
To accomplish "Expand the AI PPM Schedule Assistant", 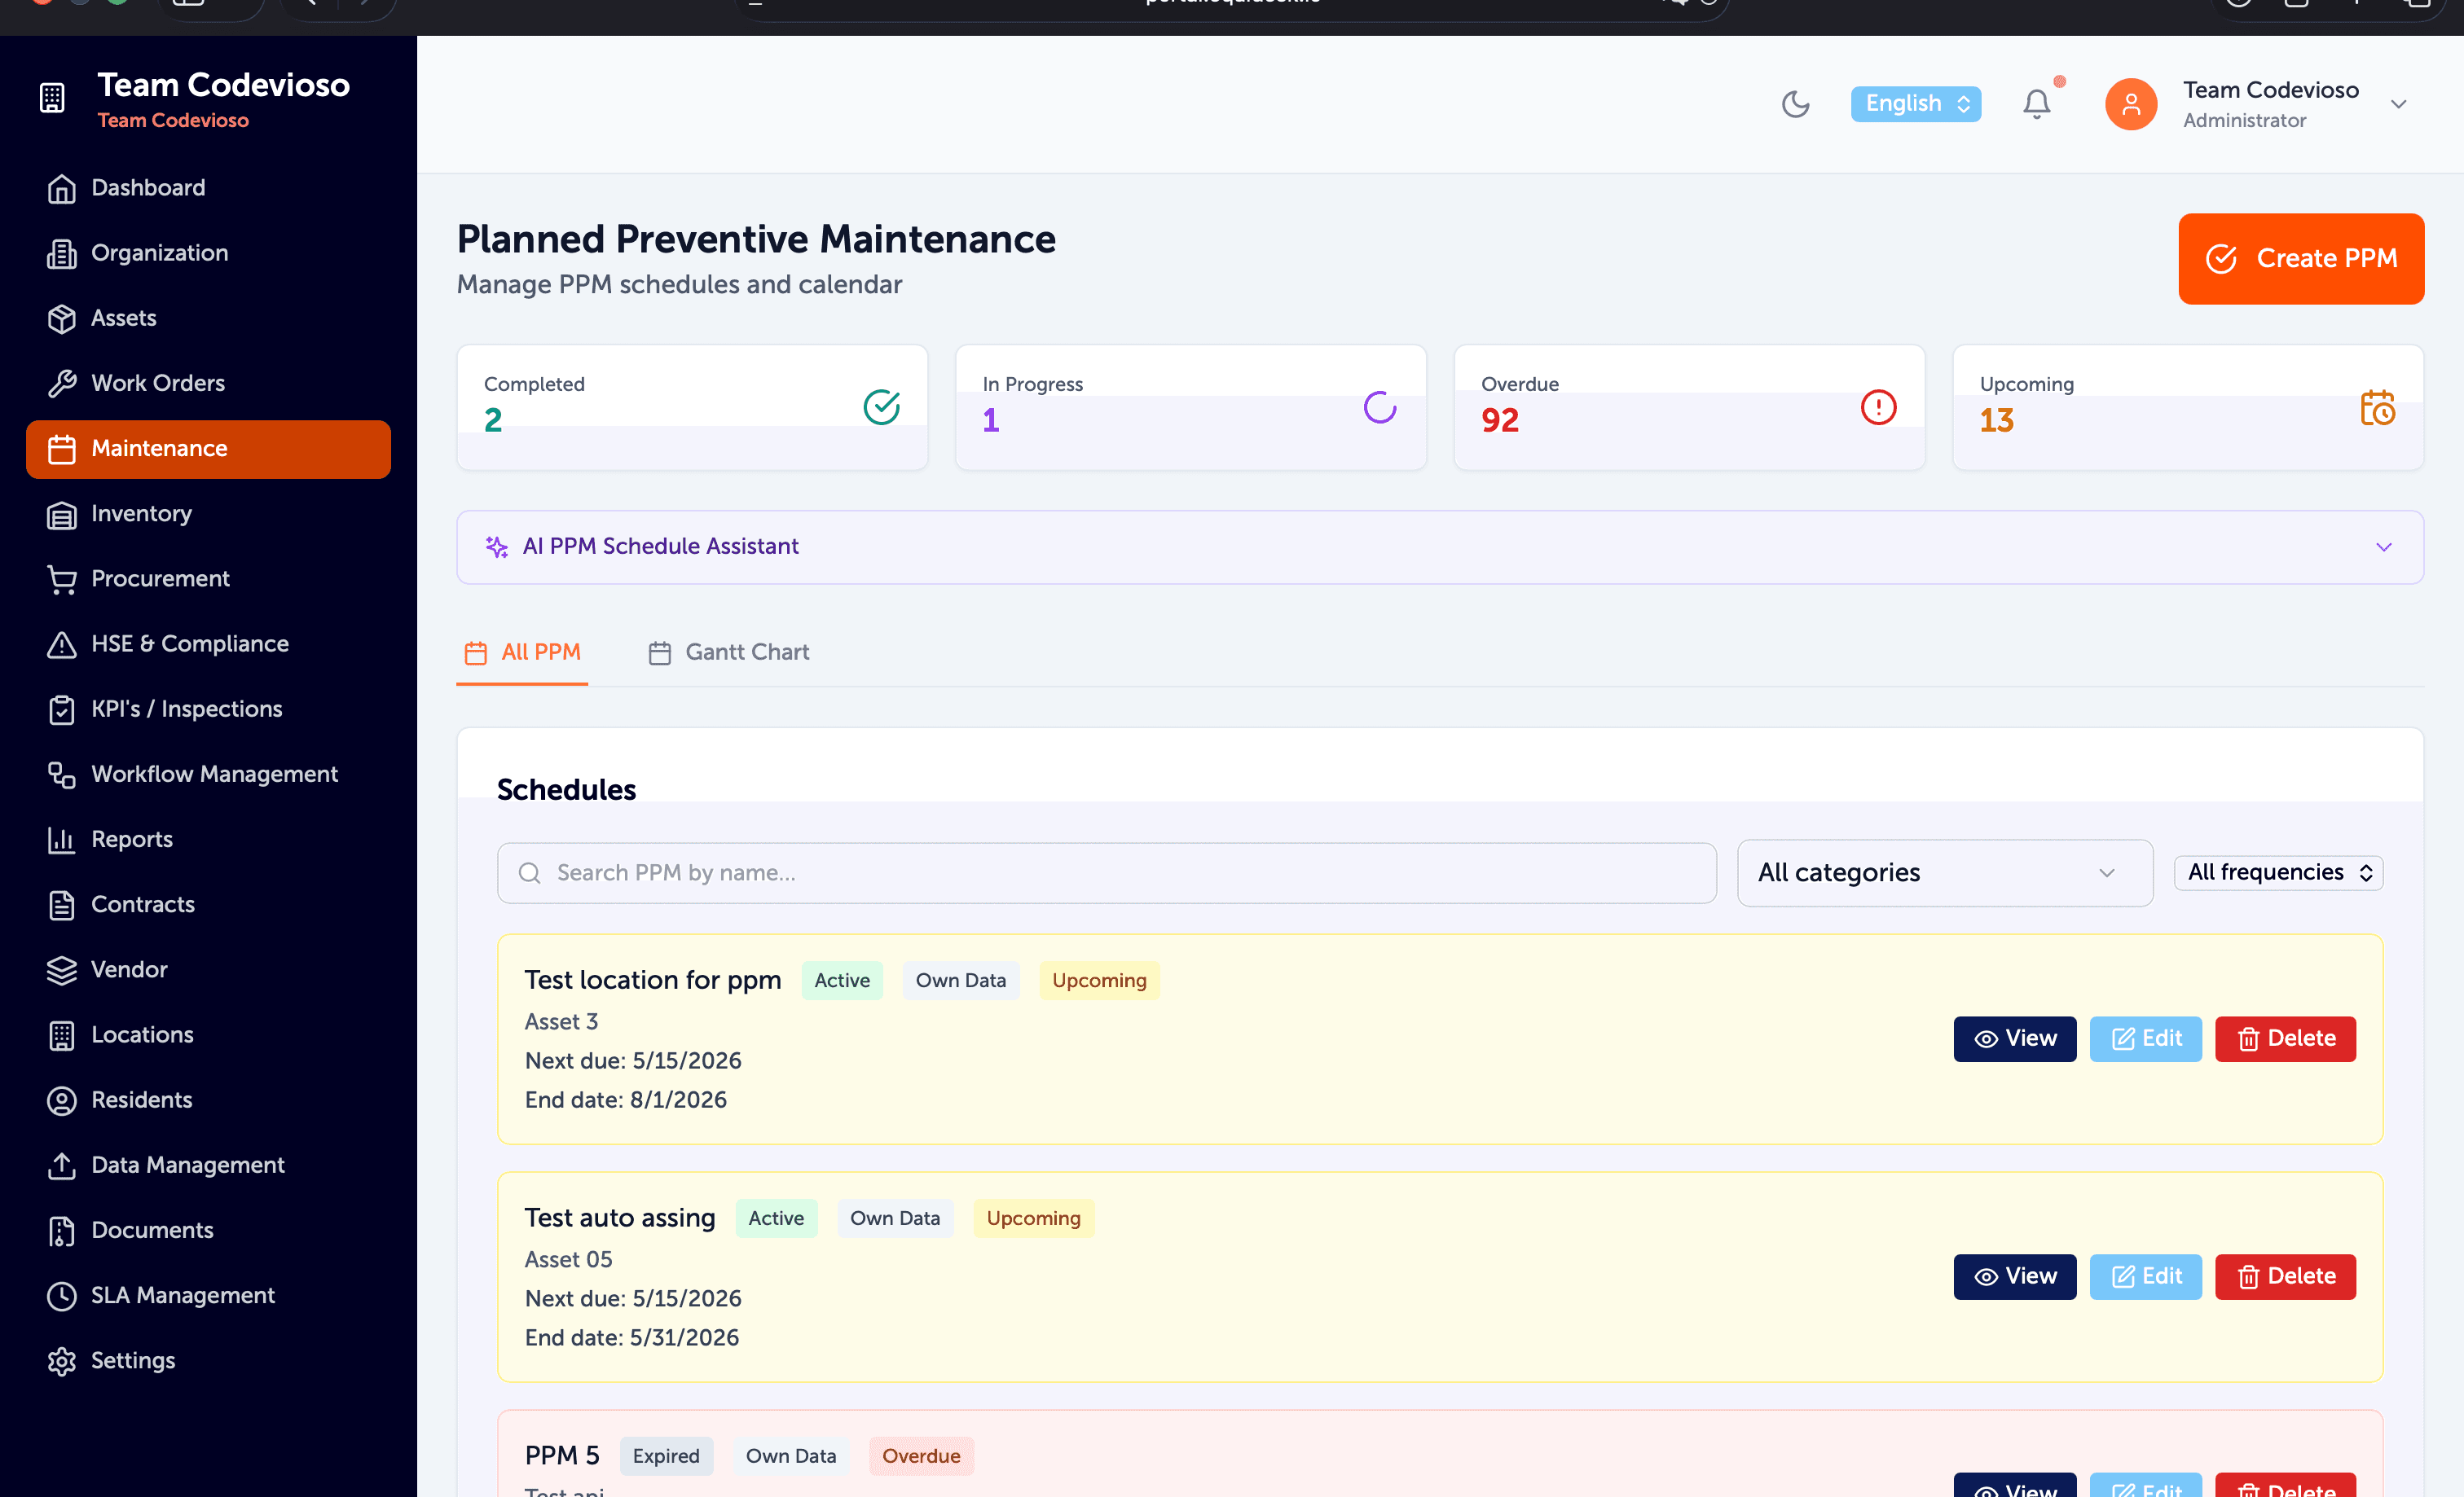I will tap(1440, 547).
